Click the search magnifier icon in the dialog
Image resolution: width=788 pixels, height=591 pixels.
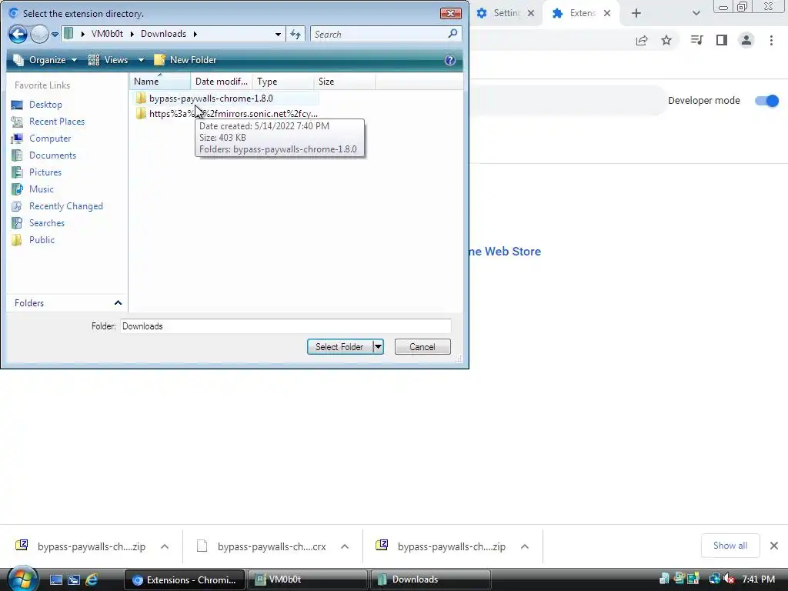pyautogui.click(x=452, y=34)
